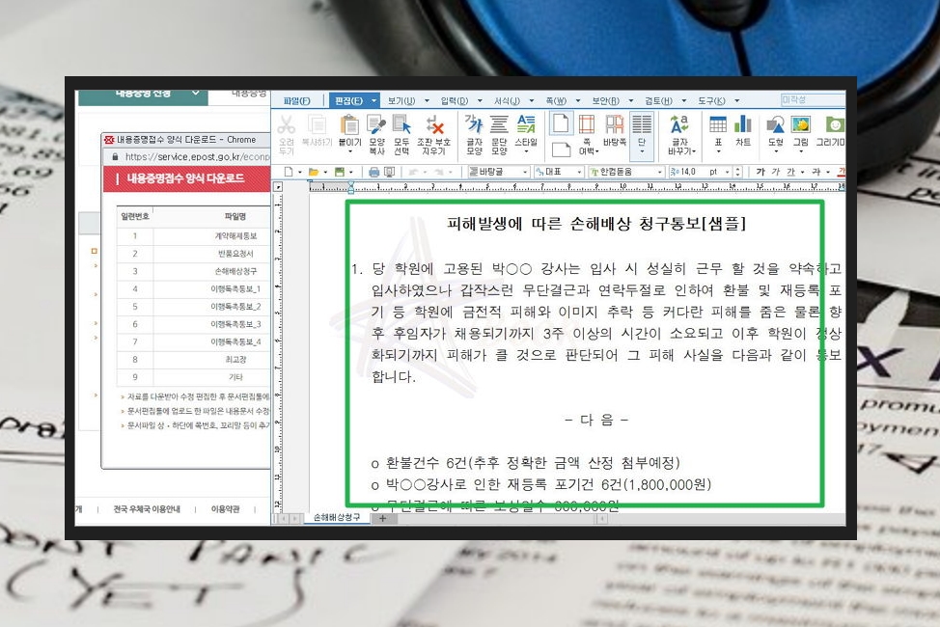Open the 보기(U) menu
This screenshot has width=940, height=627.
401,100
